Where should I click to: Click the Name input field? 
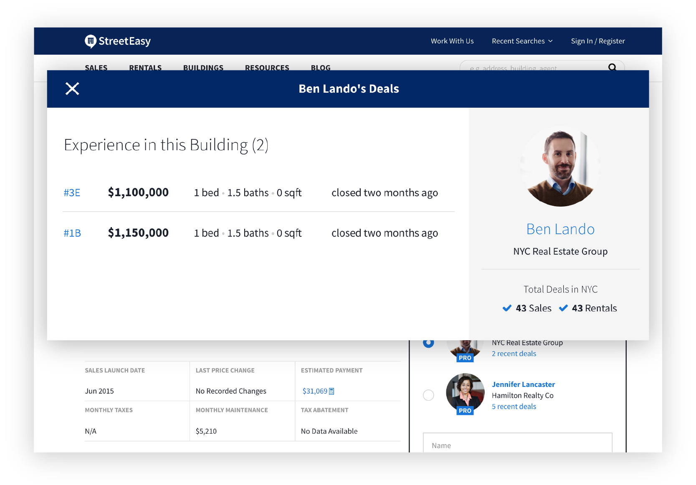click(518, 443)
